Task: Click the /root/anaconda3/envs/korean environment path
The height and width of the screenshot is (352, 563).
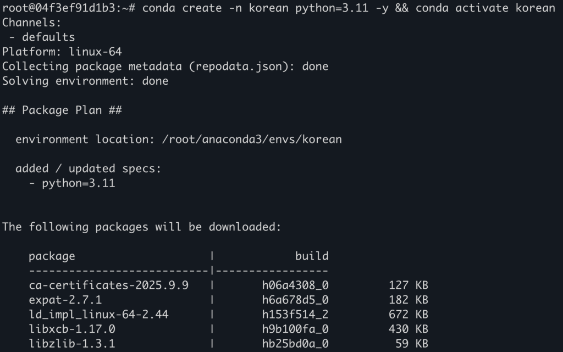Action: pyautogui.click(x=252, y=139)
